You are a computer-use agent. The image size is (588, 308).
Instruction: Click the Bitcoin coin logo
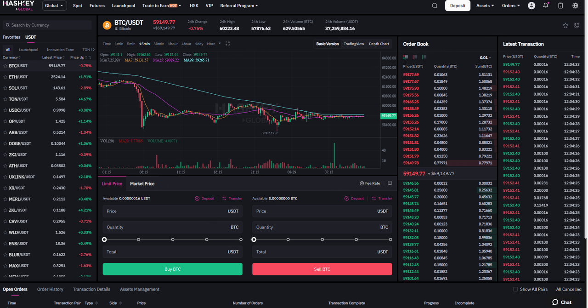click(x=107, y=25)
